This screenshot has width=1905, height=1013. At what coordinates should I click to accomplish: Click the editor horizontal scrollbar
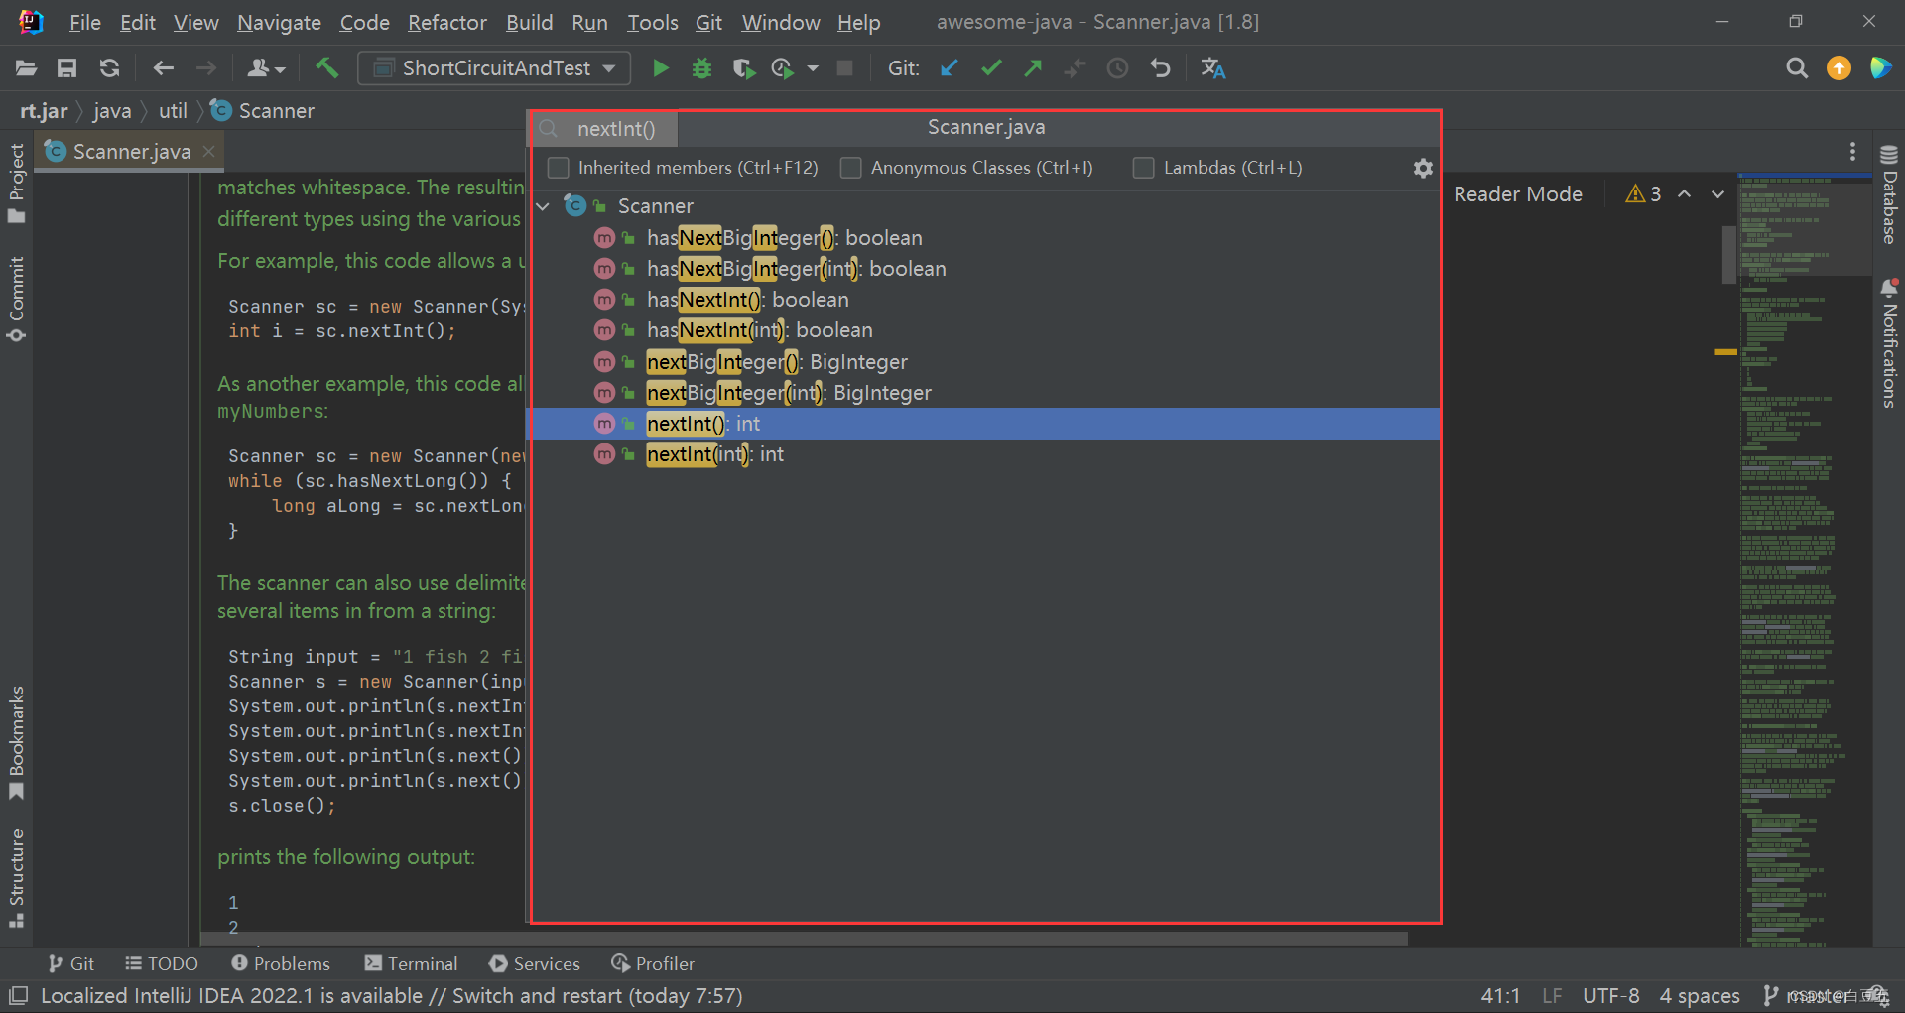[804, 938]
